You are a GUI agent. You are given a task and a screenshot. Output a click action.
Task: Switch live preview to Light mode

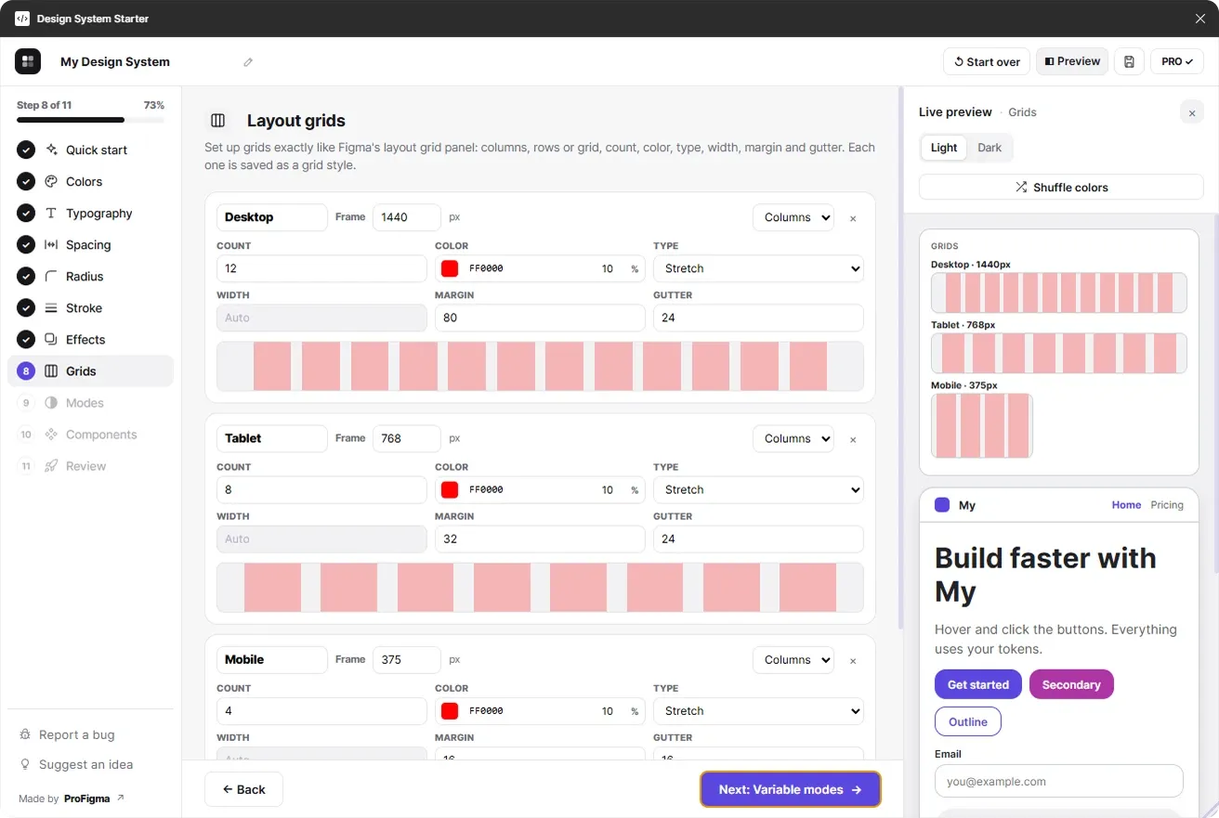coord(944,148)
